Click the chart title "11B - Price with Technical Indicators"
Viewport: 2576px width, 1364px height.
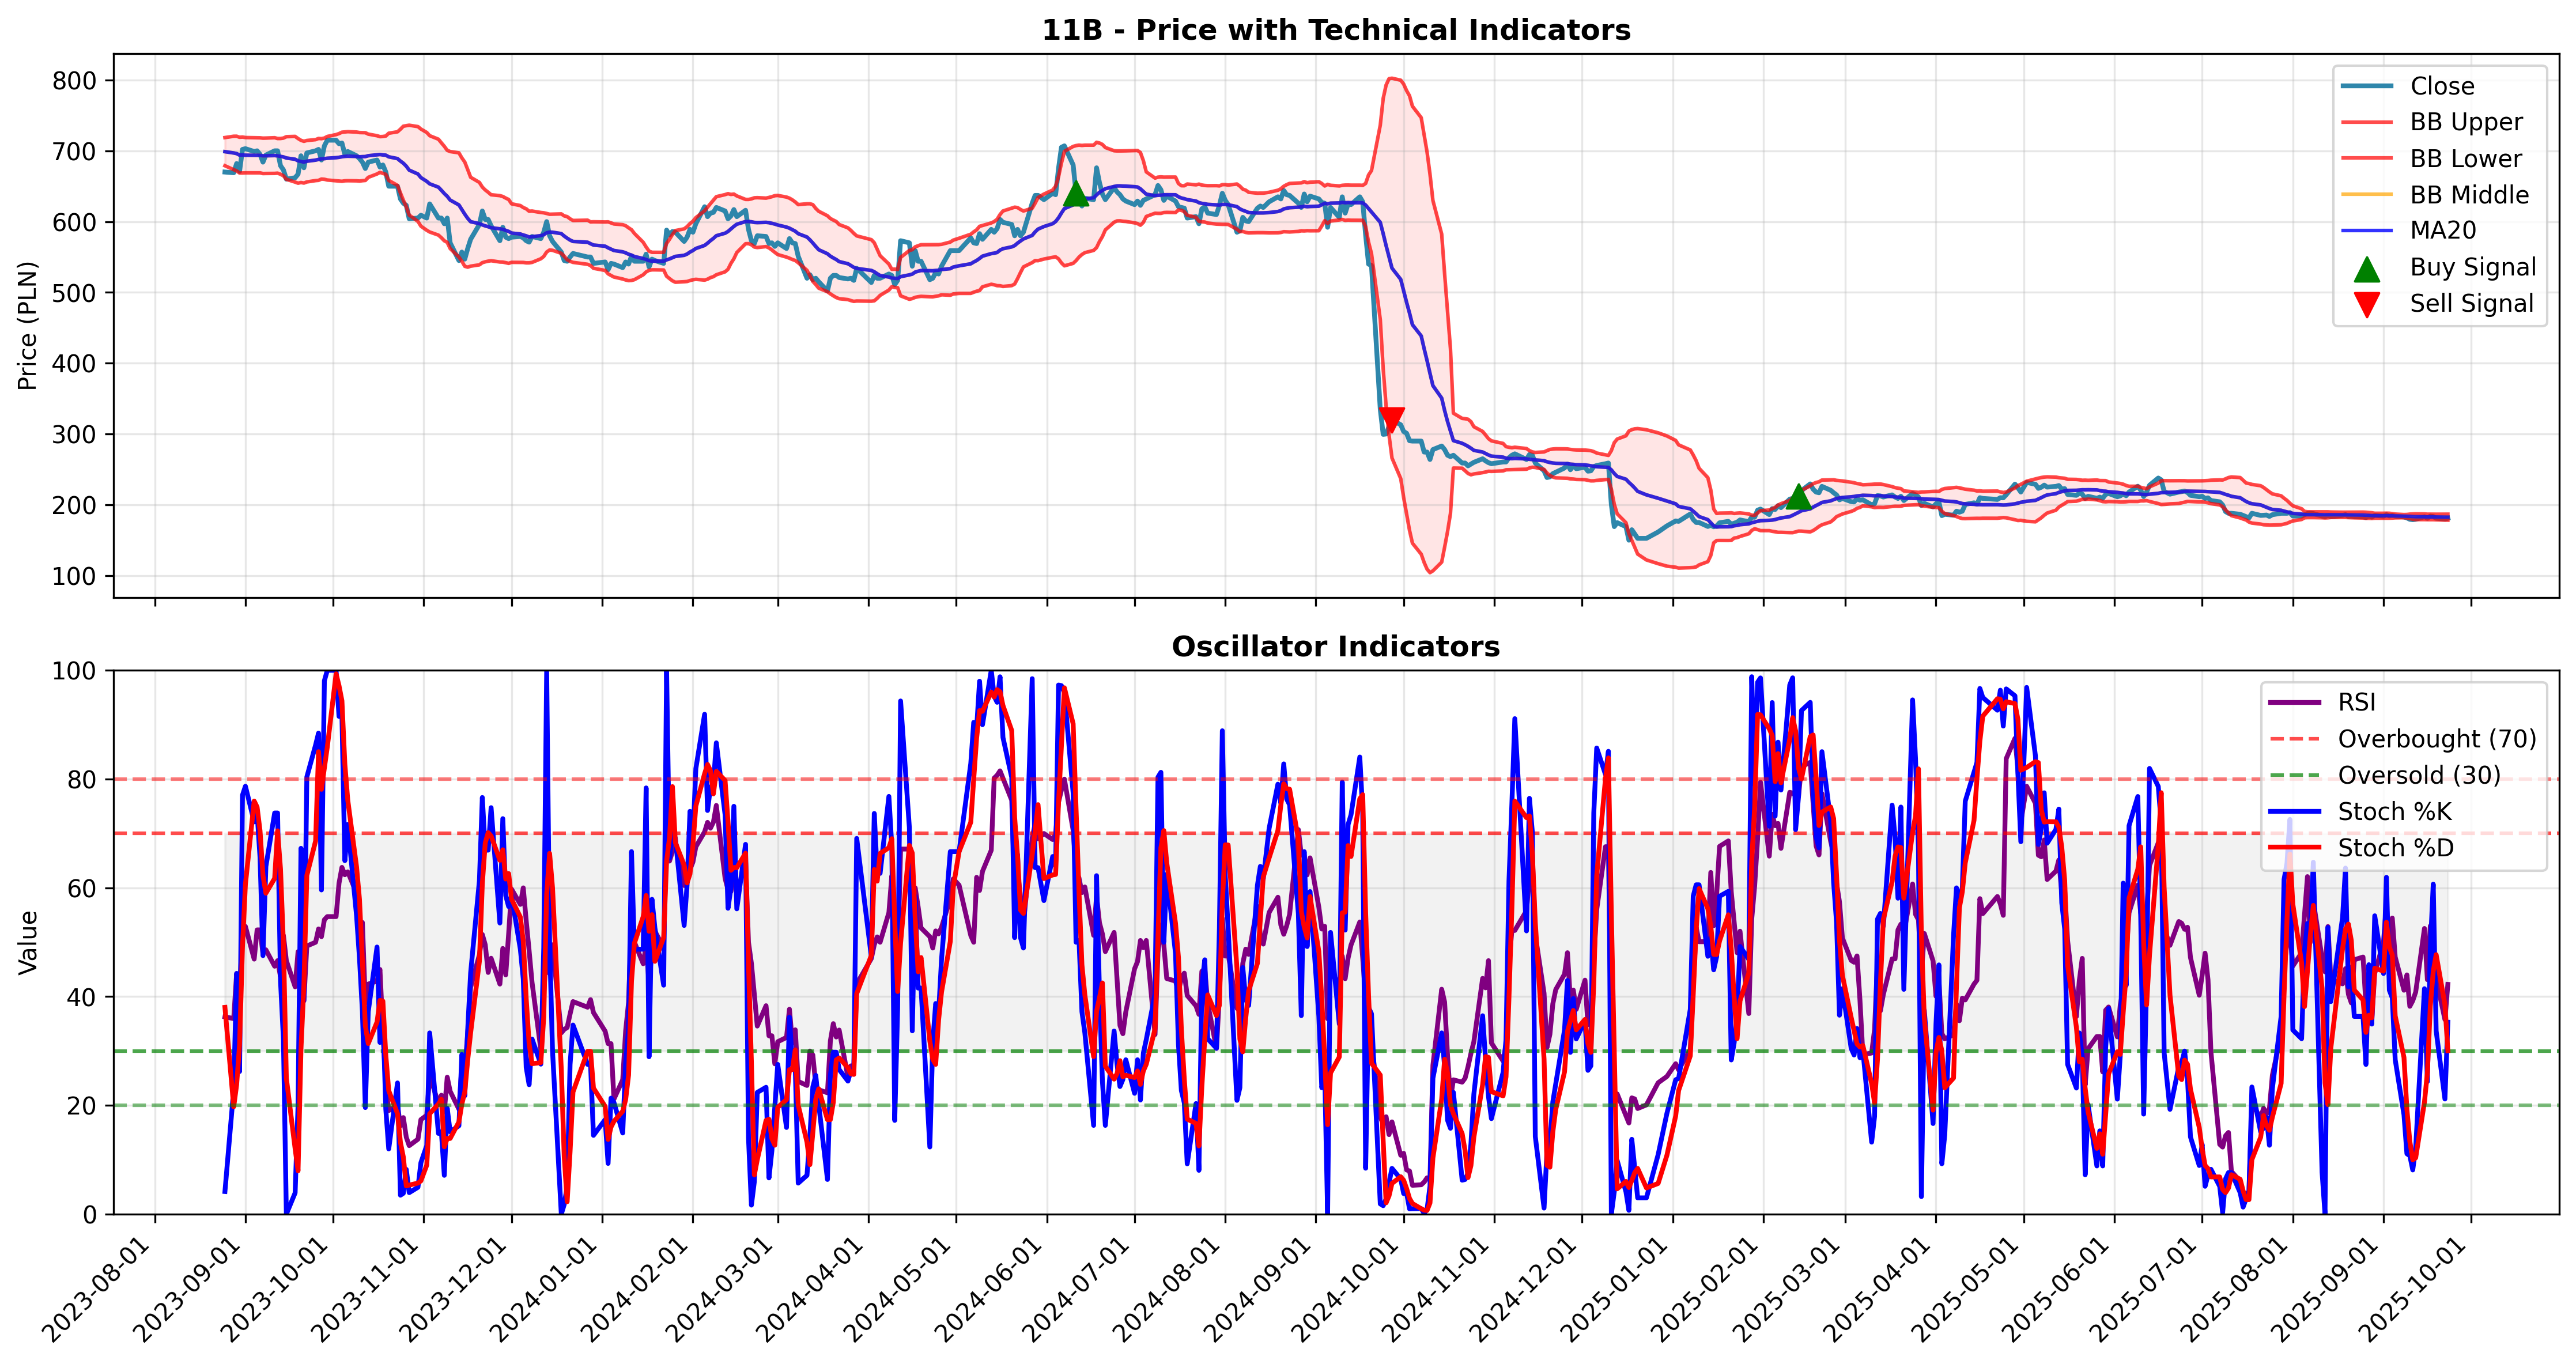coord(1336,30)
